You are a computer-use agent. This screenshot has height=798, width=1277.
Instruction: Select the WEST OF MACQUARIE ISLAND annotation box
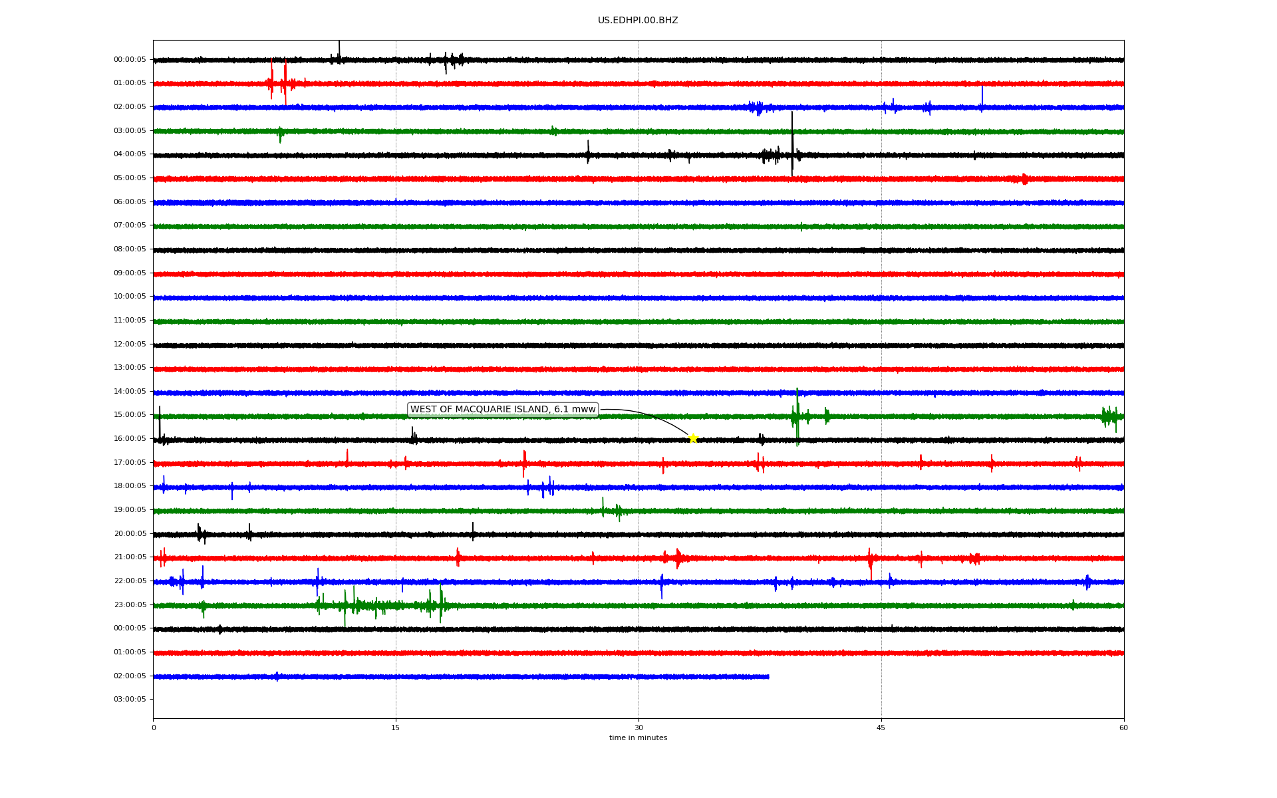(503, 410)
